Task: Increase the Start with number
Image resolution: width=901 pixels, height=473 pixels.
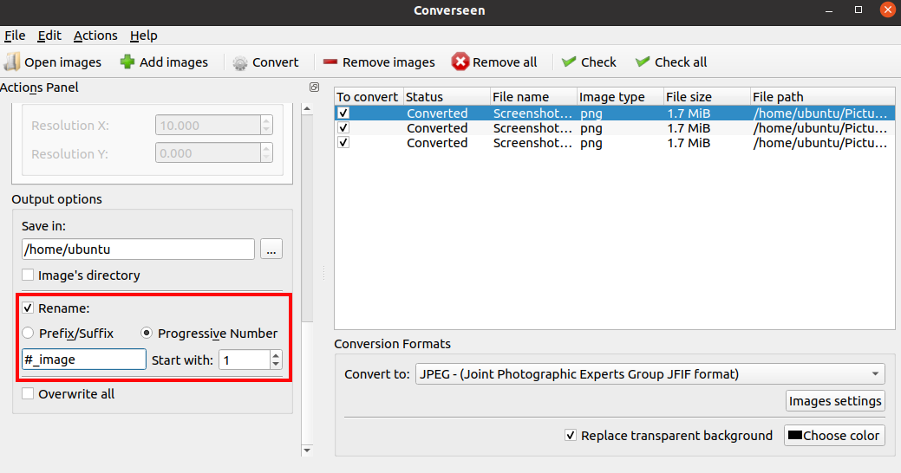Action: 276,355
